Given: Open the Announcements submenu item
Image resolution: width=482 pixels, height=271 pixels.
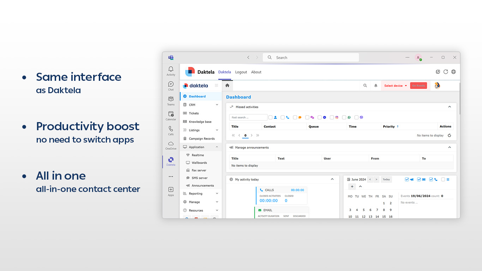Looking at the screenshot, I should pos(201,186).
